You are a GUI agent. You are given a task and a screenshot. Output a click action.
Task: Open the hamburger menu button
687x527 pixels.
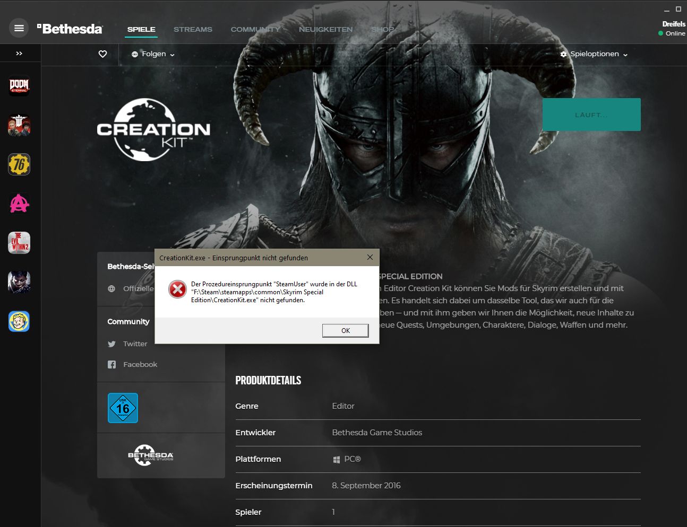(x=19, y=28)
